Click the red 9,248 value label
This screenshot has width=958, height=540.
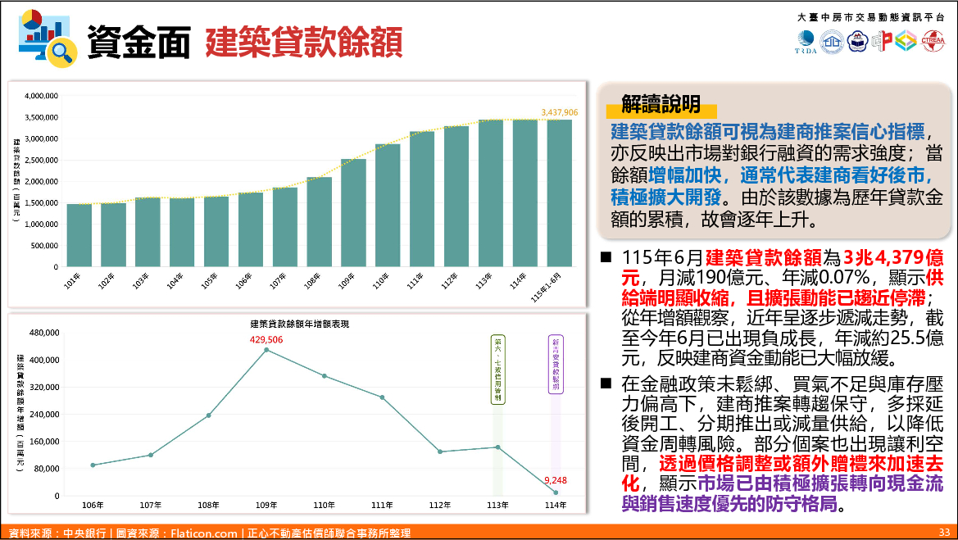click(556, 480)
